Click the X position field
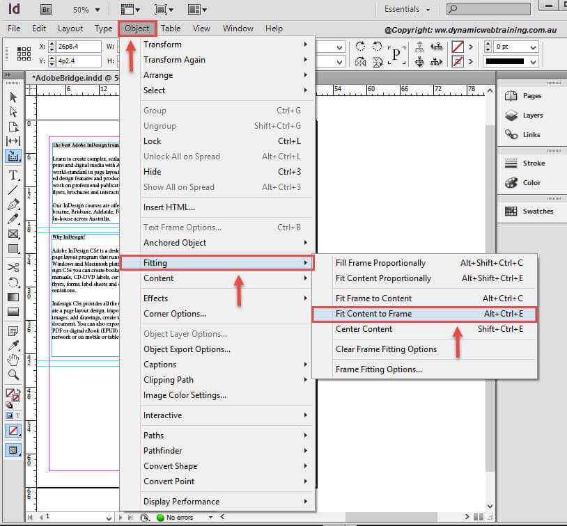This screenshot has height=526, width=567. 79,47
